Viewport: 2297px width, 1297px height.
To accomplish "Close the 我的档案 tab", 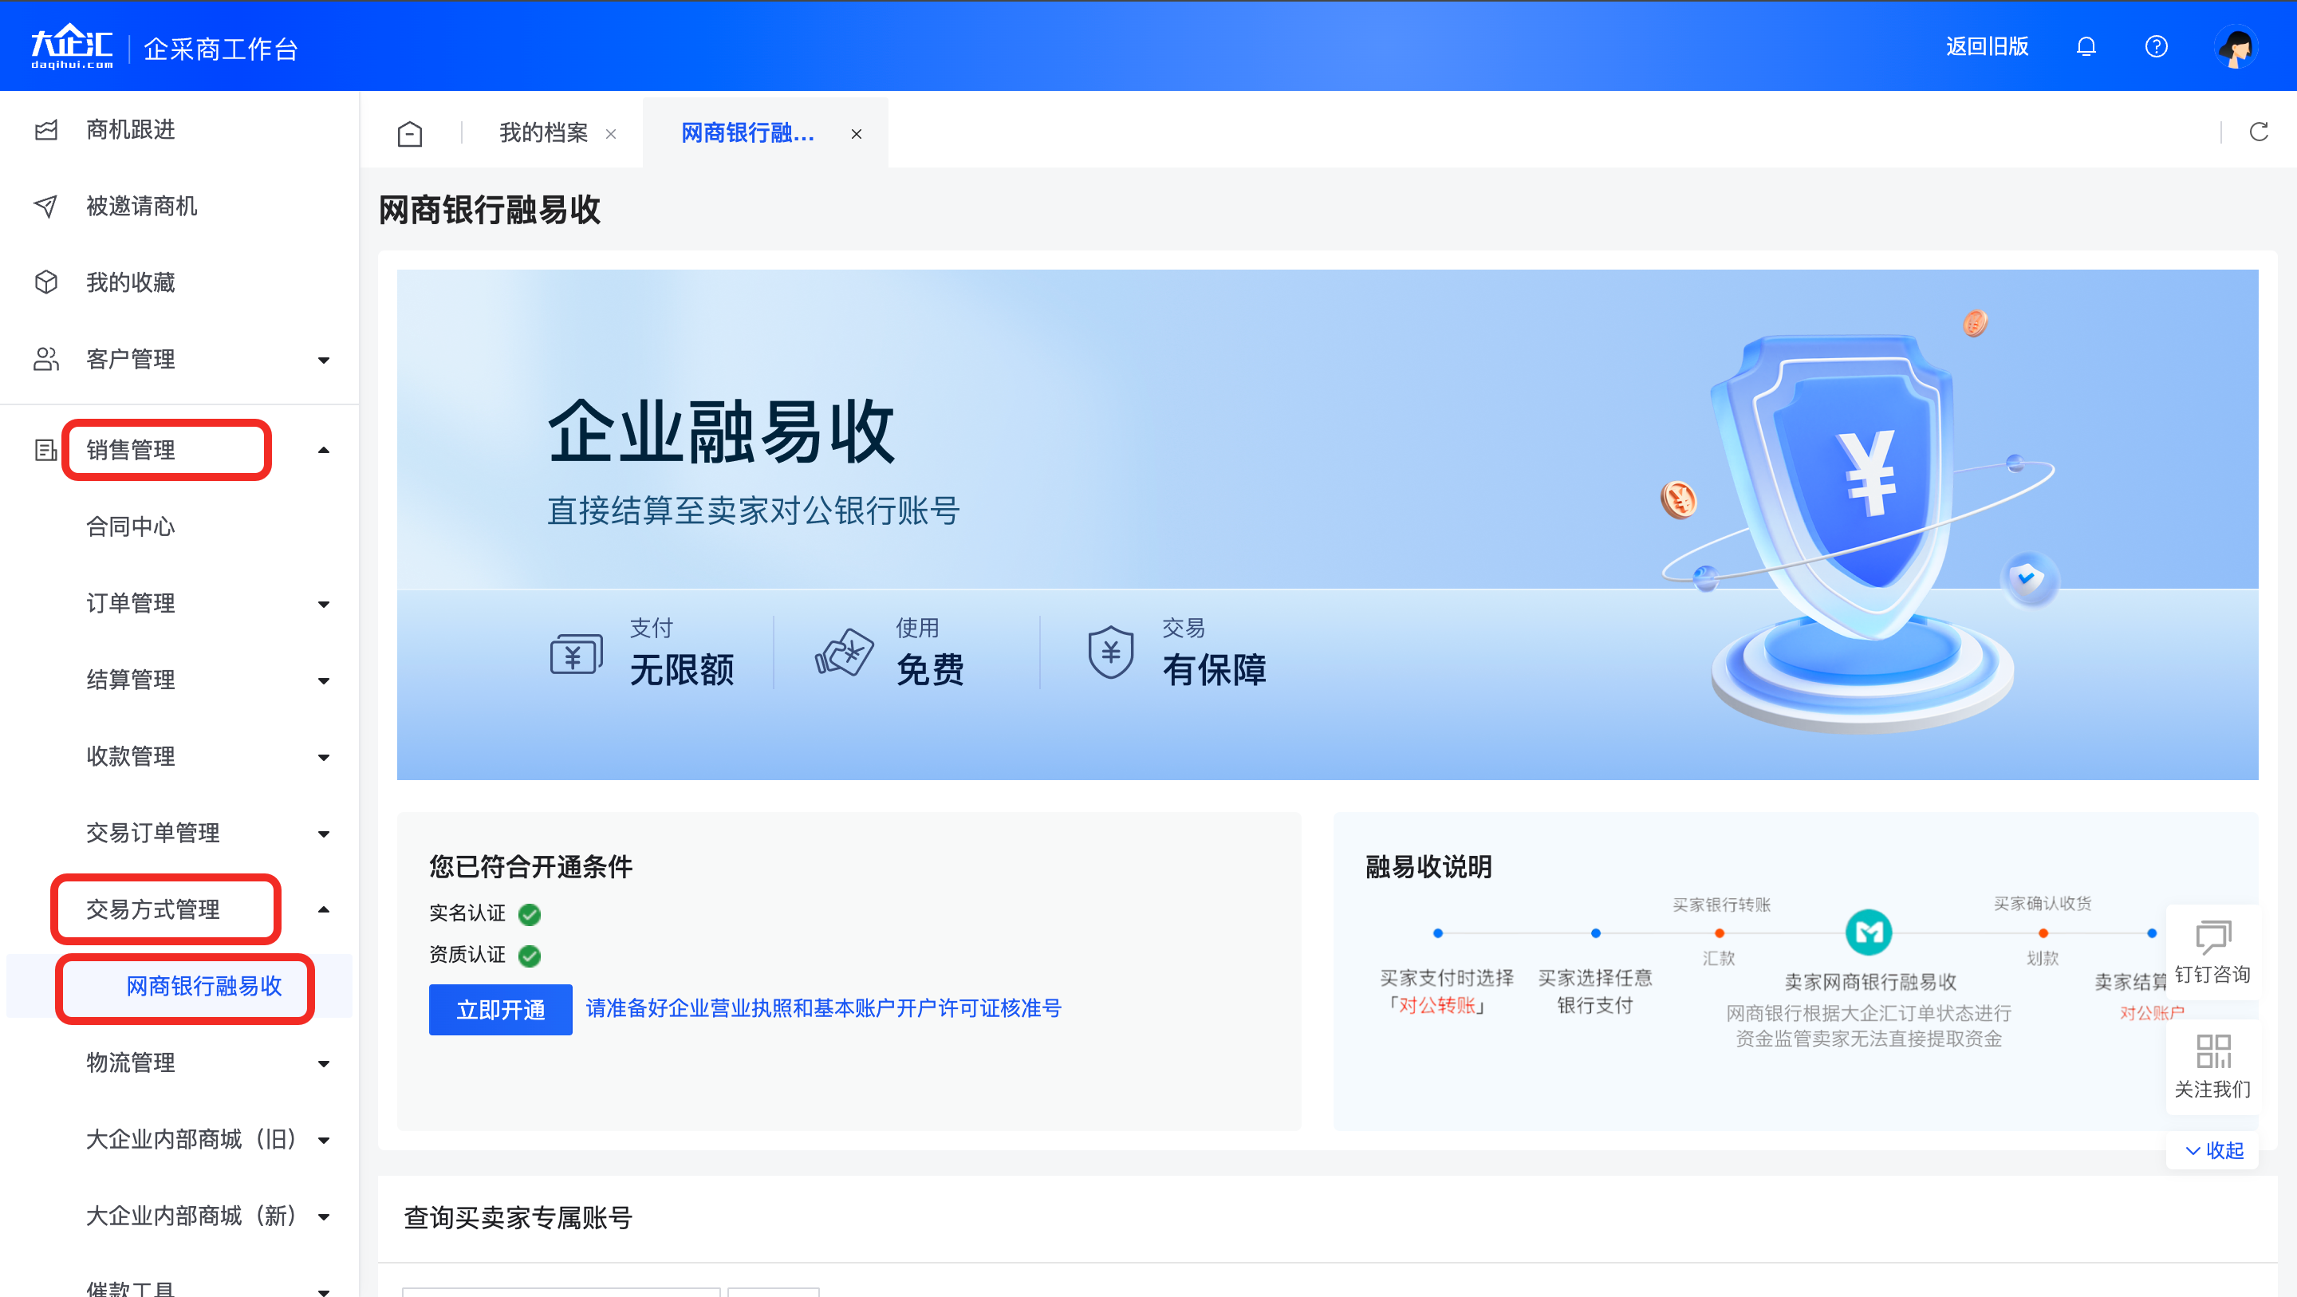I will [x=611, y=134].
